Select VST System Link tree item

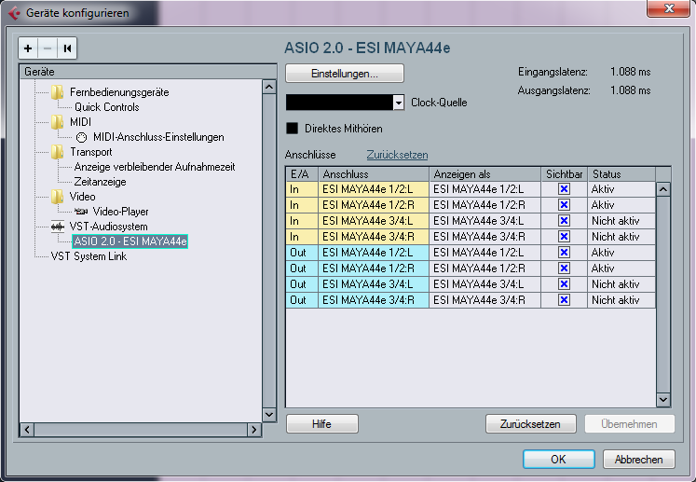pos(89,256)
